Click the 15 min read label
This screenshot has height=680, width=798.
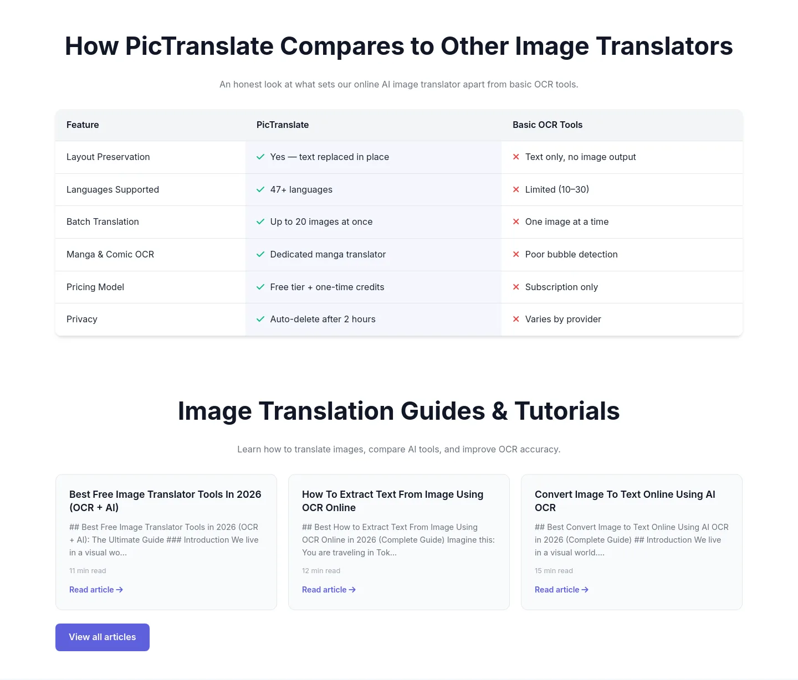coord(554,571)
